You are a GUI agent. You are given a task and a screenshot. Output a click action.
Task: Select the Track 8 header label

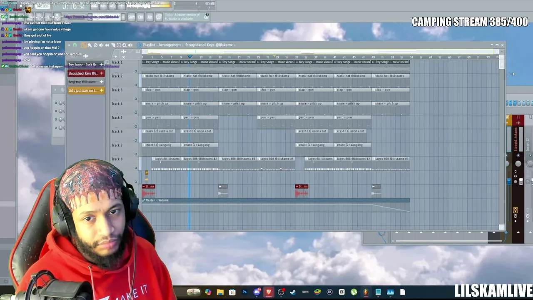coord(117,159)
